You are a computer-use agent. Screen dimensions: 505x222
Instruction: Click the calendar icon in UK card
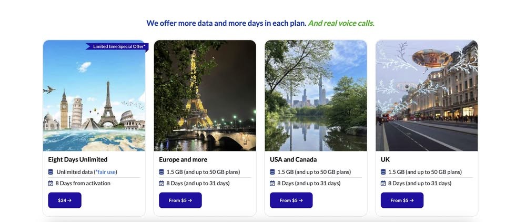(x=383, y=184)
